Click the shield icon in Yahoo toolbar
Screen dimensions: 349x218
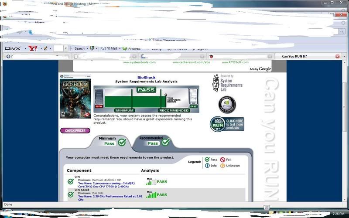[92, 48]
